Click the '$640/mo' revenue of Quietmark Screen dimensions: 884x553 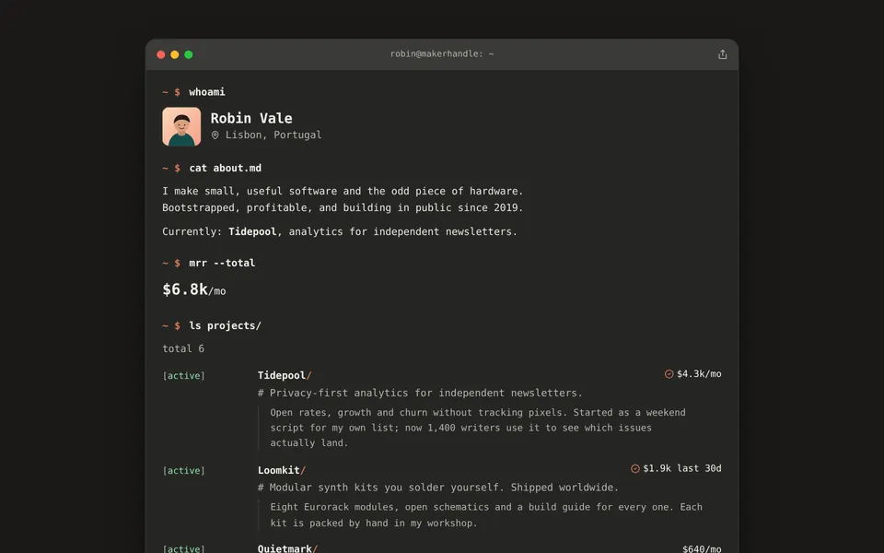702,548
